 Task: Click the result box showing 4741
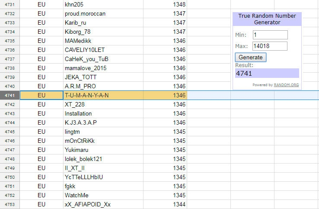pyautogui.click(x=267, y=74)
